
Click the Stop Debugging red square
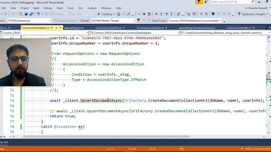tap(144, 14)
